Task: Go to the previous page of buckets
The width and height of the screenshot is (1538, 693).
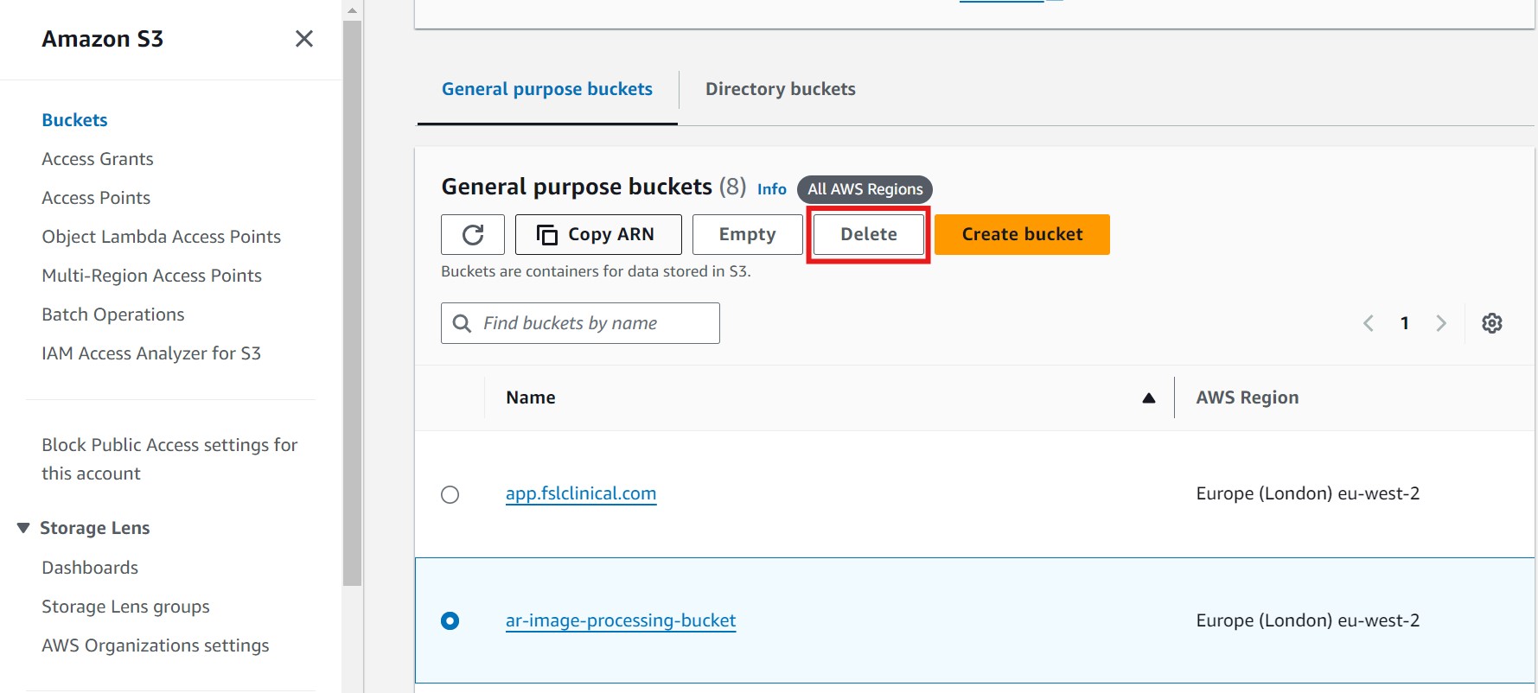Action: (x=1368, y=322)
